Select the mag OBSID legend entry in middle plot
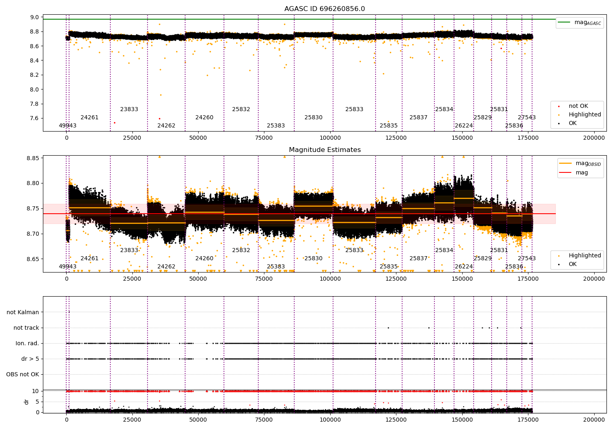This screenshot has height=429, width=613. pos(580,163)
